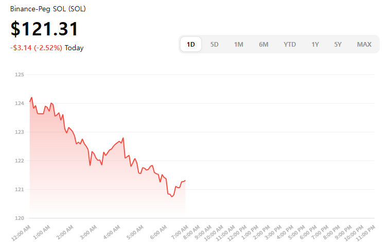Click the 11:00 PM x-axis label

[x=365, y=230]
